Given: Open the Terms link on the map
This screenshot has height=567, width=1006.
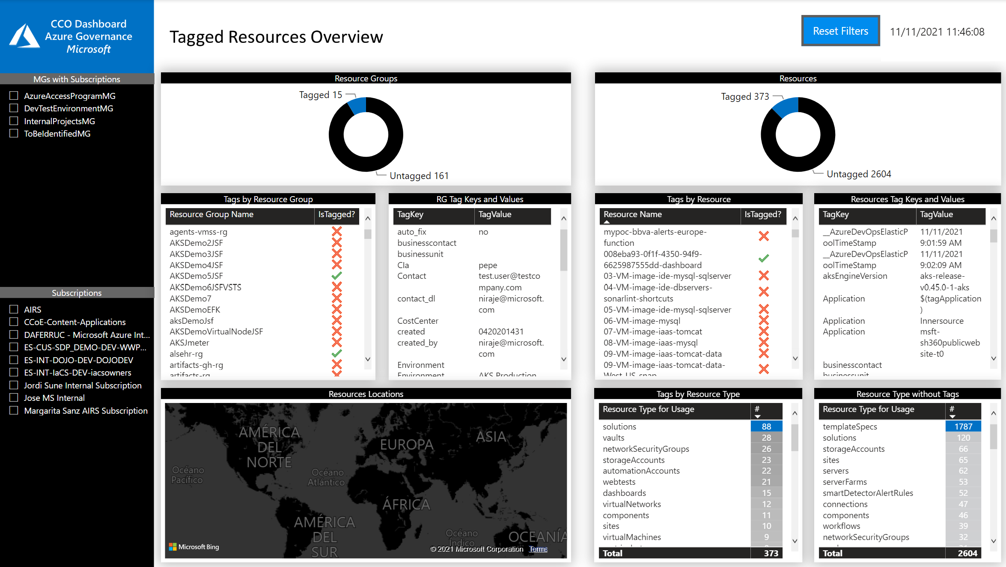Looking at the screenshot, I should tap(538, 549).
